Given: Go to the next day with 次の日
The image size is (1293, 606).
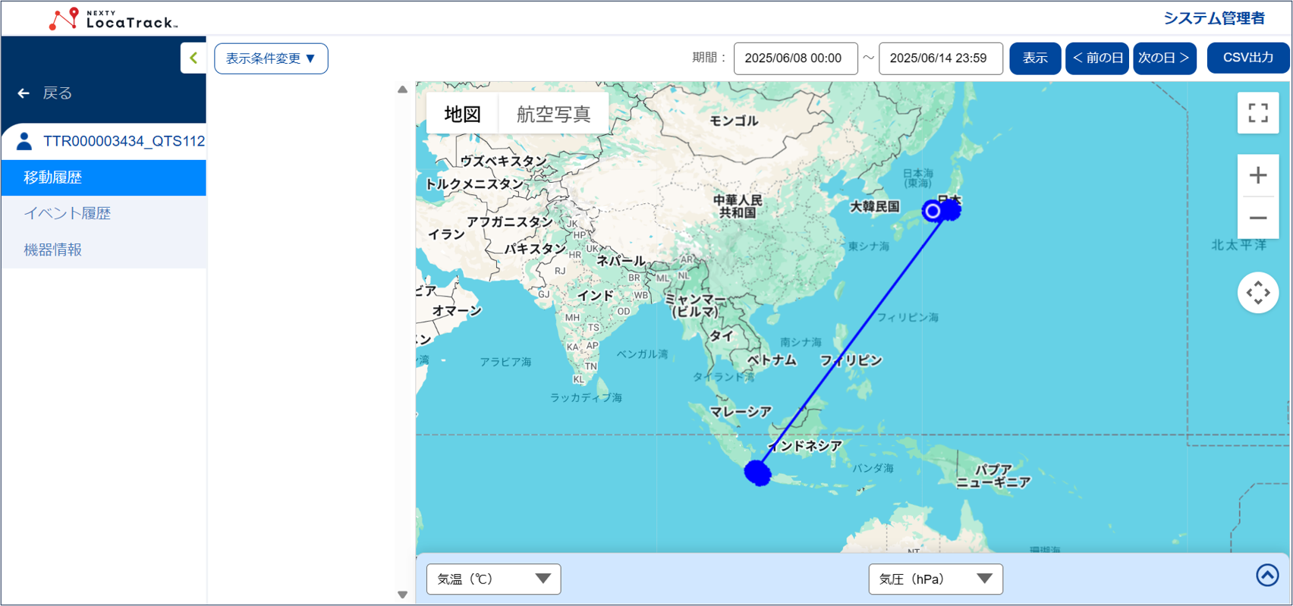Looking at the screenshot, I should click(x=1164, y=58).
